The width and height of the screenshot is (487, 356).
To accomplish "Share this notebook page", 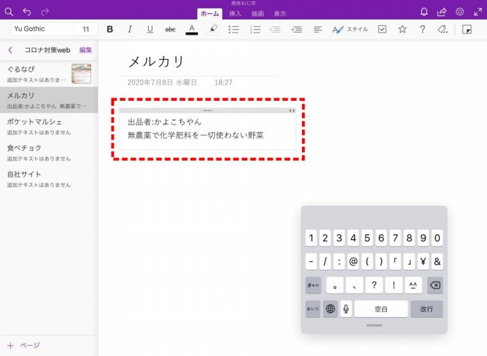I will click(442, 12).
